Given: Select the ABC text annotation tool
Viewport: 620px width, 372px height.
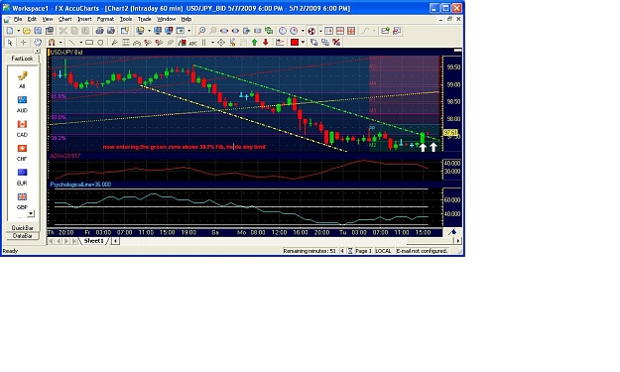Looking at the screenshot, I should point(193,43).
